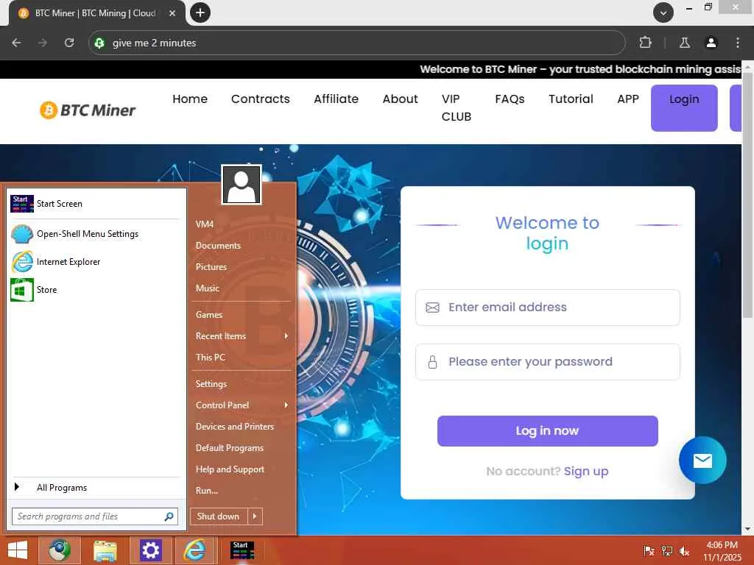Open the Start Screen taskbar icon

242,550
